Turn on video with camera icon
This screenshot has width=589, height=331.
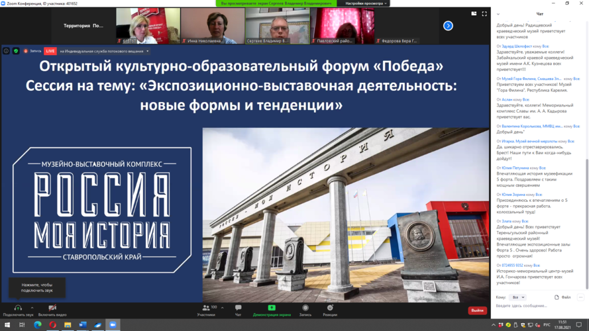(x=52, y=308)
